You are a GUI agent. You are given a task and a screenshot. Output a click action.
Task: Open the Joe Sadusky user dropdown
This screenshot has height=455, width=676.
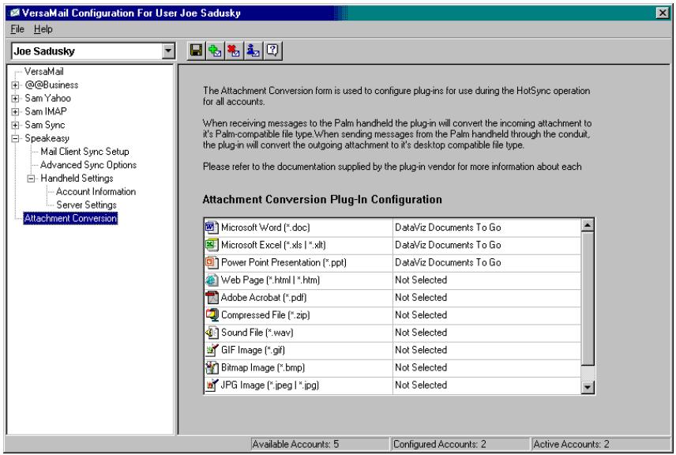168,51
